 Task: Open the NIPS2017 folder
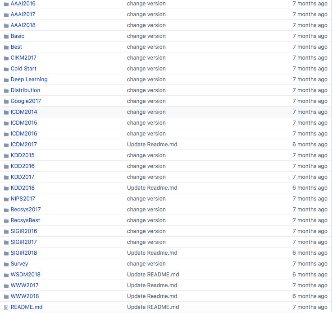click(23, 199)
